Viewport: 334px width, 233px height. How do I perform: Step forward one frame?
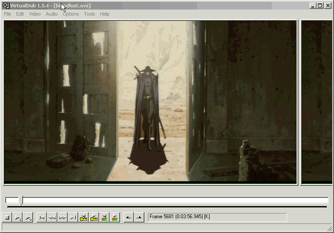coord(63,217)
